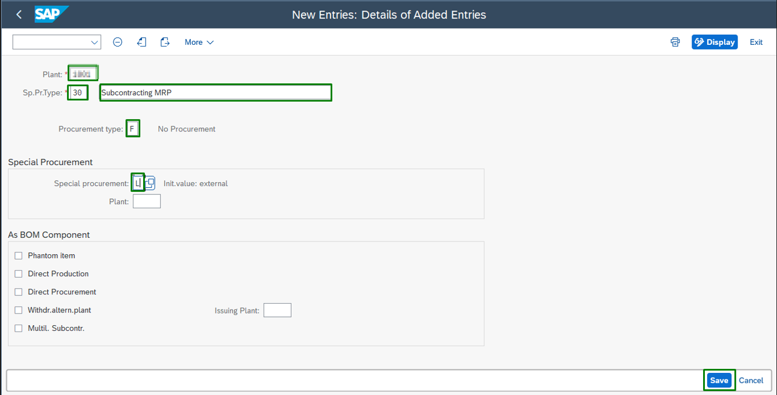Enable the Phantom item checkbox

click(x=19, y=256)
